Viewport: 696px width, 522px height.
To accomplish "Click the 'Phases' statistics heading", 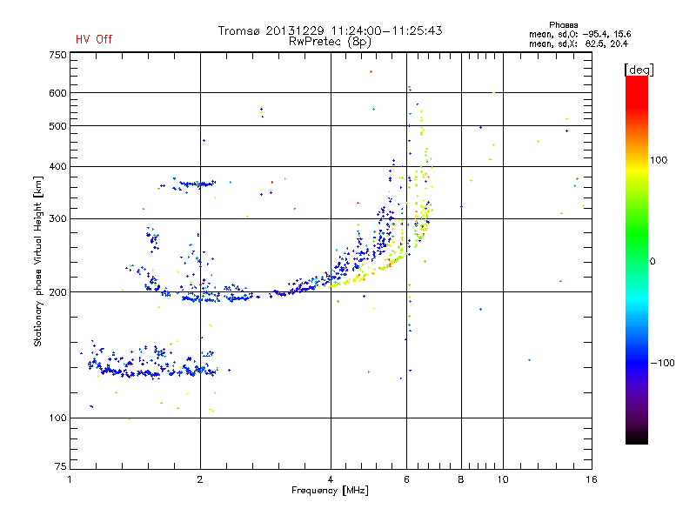I will [563, 25].
